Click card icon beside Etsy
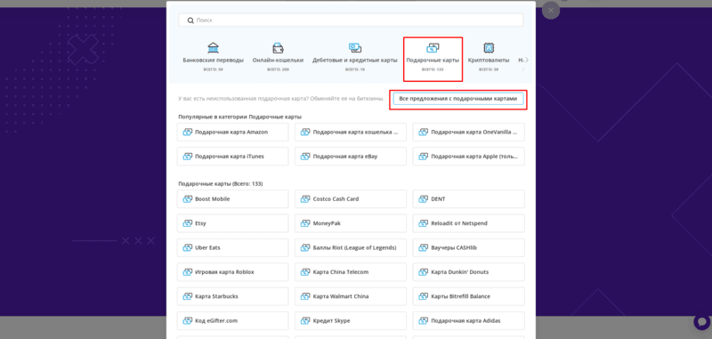712x339 pixels. coord(188,223)
